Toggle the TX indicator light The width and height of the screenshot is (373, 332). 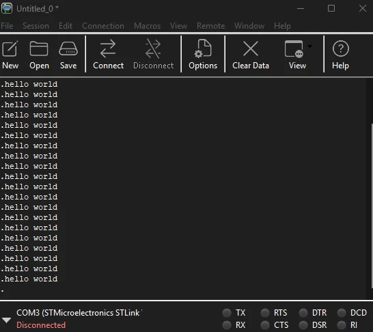tap(227, 313)
